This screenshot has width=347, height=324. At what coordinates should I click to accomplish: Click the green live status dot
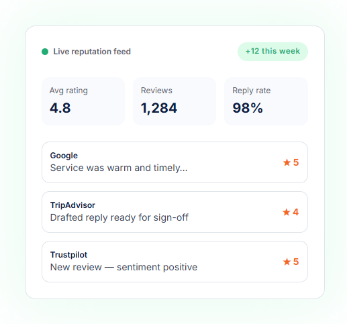click(x=45, y=52)
